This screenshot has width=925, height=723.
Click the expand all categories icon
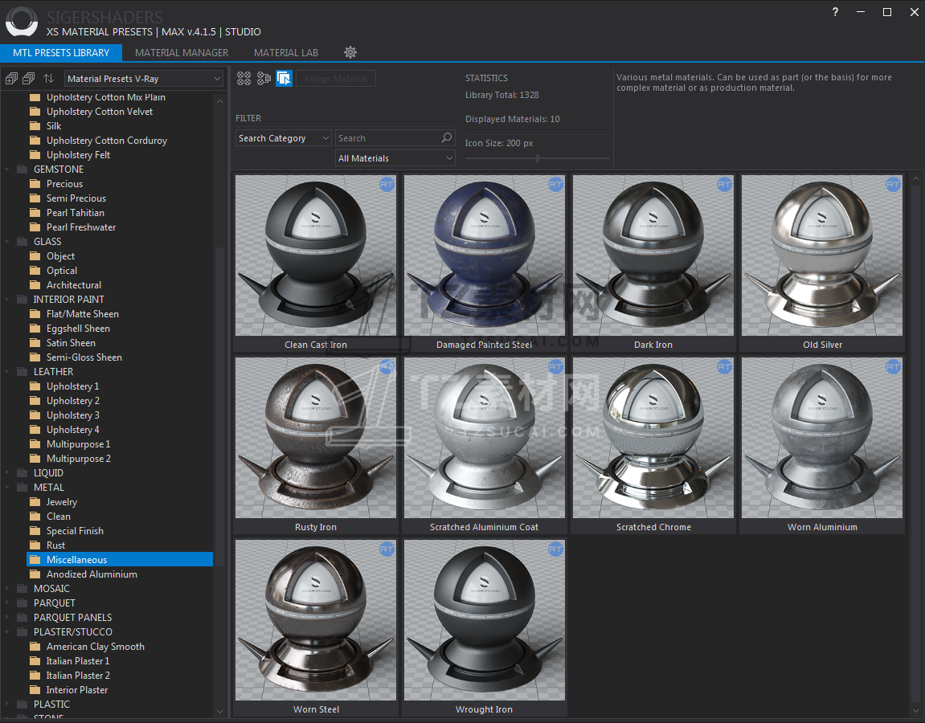pyautogui.click(x=11, y=79)
